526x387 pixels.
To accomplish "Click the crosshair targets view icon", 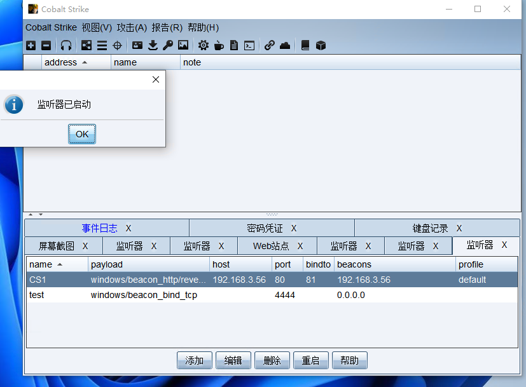I will pos(117,45).
